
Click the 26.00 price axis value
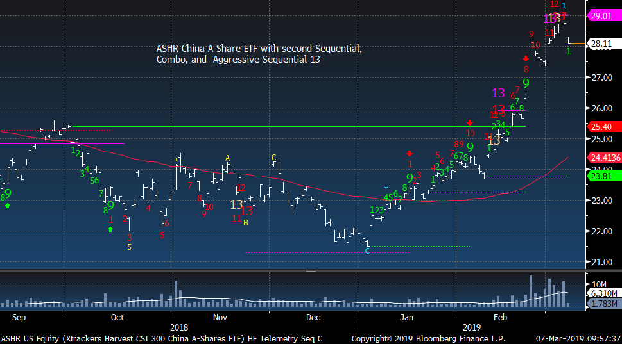click(x=602, y=108)
